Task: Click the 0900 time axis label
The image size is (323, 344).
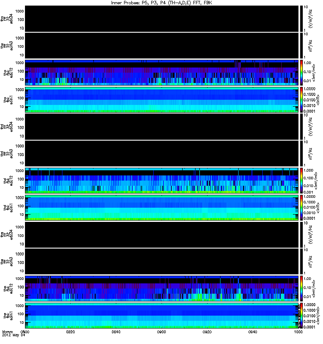Action: tap(161, 332)
